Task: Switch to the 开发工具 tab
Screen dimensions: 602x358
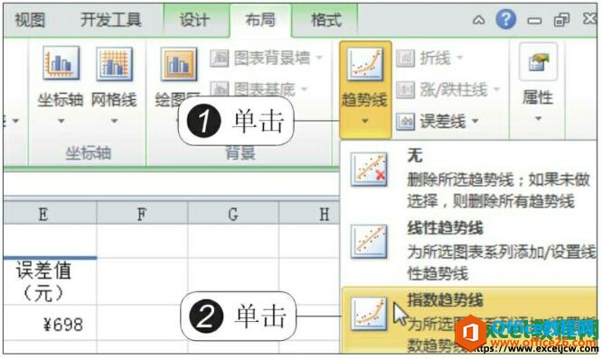Action: click(x=111, y=20)
